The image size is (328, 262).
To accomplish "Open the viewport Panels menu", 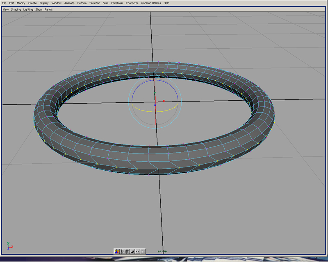I will [x=48, y=9].
